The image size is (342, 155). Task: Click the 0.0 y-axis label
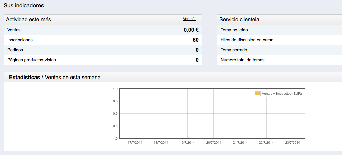coord(115,113)
